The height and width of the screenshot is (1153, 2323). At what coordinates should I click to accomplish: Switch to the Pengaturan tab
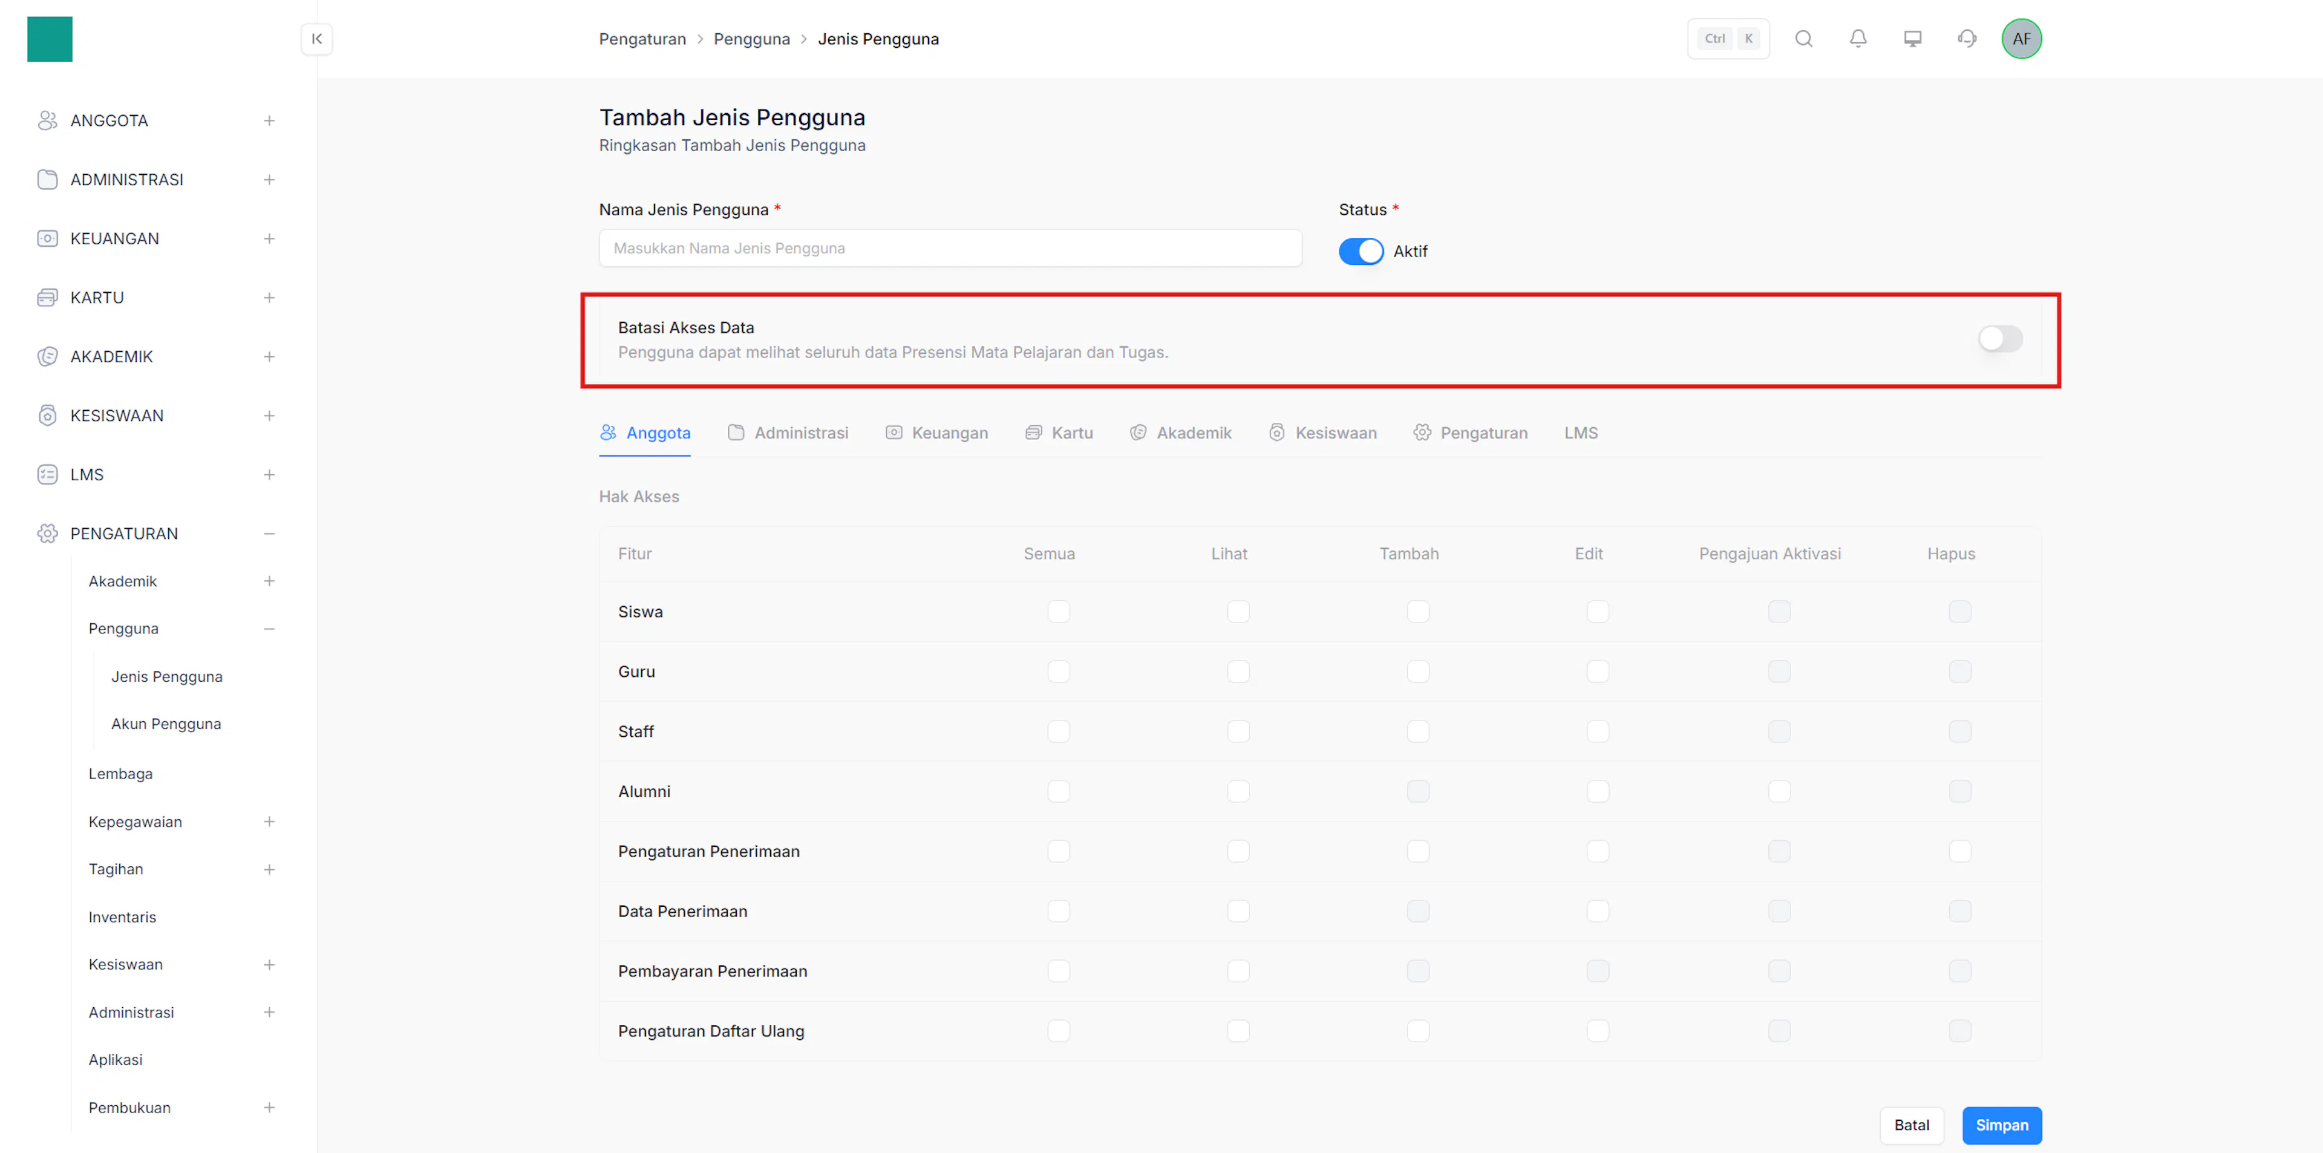coord(1470,433)
